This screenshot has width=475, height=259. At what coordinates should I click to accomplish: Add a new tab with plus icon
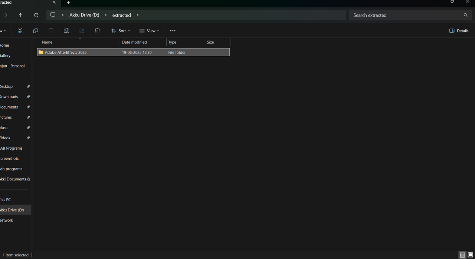pyautogui.click(x=68, y=3)
